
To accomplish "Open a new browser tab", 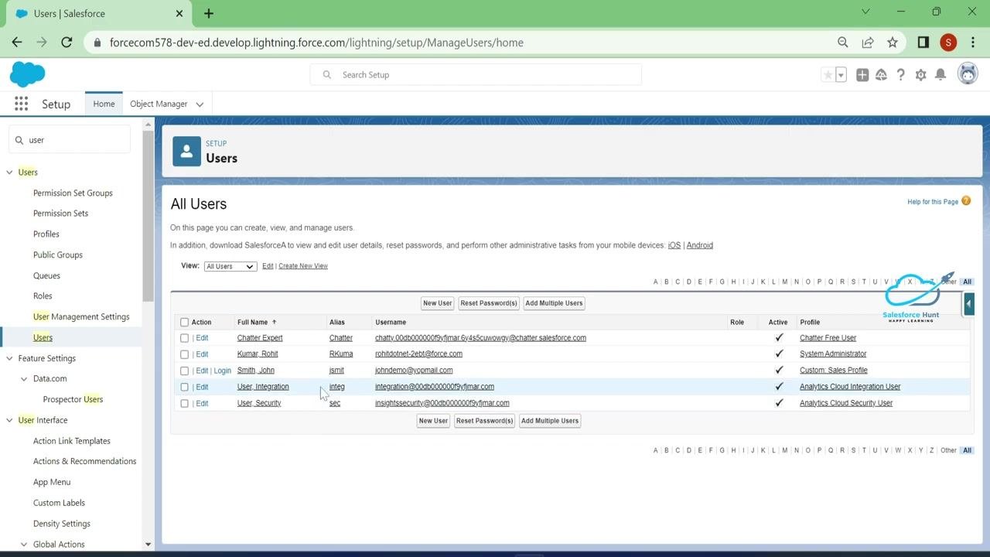I will coord(209,13).
